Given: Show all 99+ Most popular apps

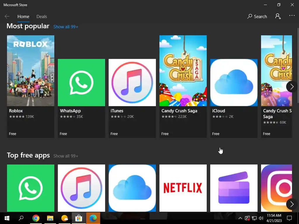Looking at the screenshot, I should pos(66,27).
